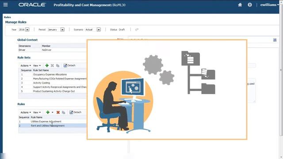Click the icon at right panel top corner
This screenshot has width=283, height=159.
(275, 40)
